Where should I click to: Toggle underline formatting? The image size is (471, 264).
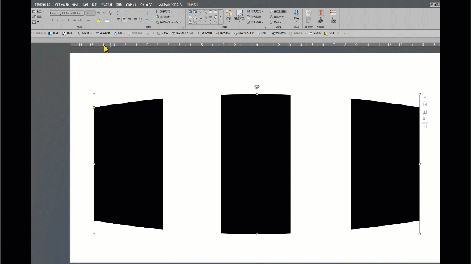pyautogui.click(x=63, y=20)
